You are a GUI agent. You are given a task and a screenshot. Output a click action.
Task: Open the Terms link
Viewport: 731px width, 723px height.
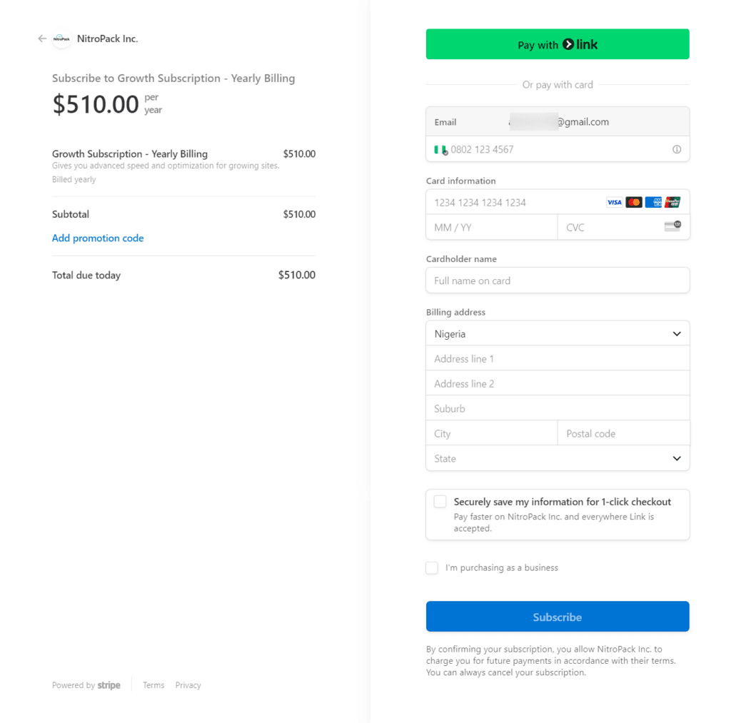pos(153,684)
